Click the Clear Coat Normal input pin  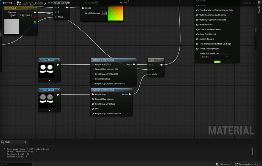click(x=197, y=34)
